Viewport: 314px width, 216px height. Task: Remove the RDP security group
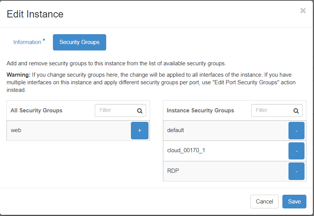point(296,171)
